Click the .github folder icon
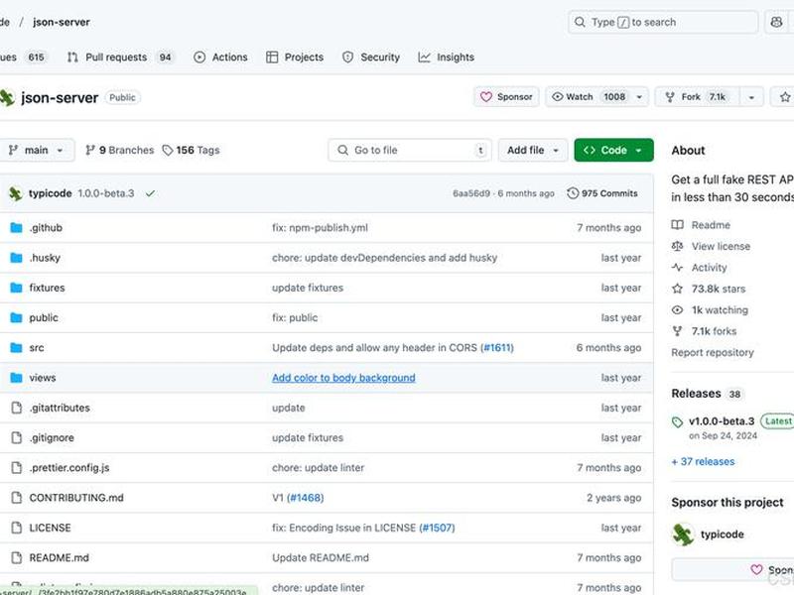 (x=16, y=228)
